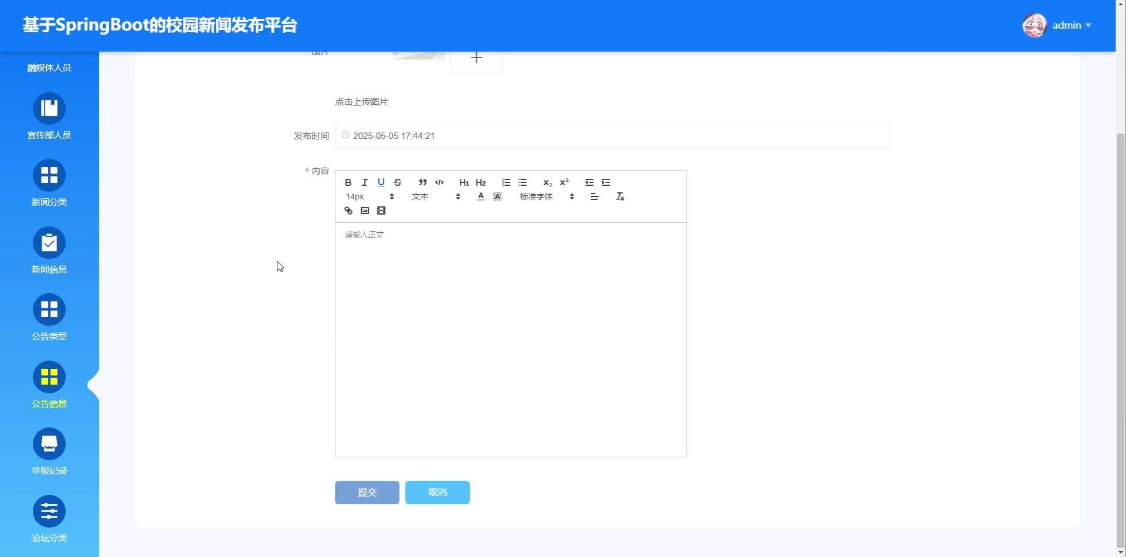The height and width of the screenshot is (557, 1126).
Task: Apply superscript formatting
Action: click(564, 182)
